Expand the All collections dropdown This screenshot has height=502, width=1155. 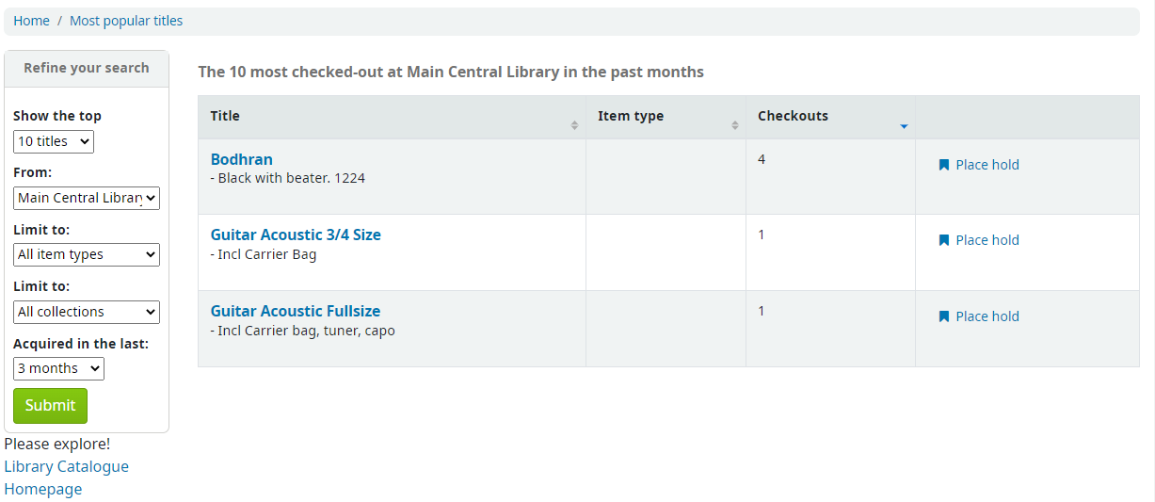click(x=87, y=312)
